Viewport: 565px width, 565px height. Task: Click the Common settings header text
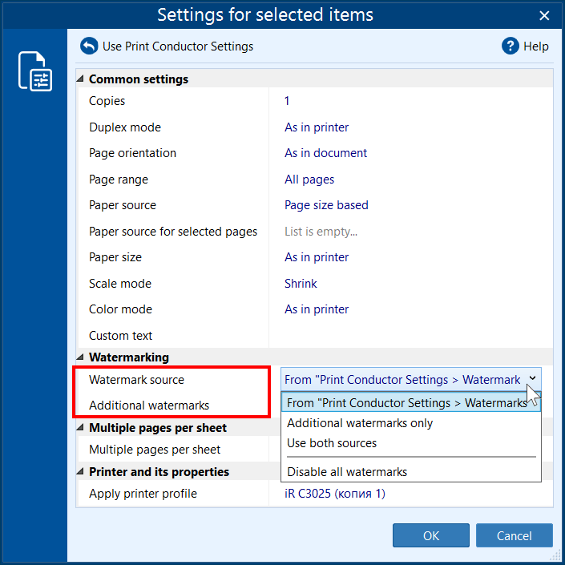pyautogui.click(x=139, y=79)
